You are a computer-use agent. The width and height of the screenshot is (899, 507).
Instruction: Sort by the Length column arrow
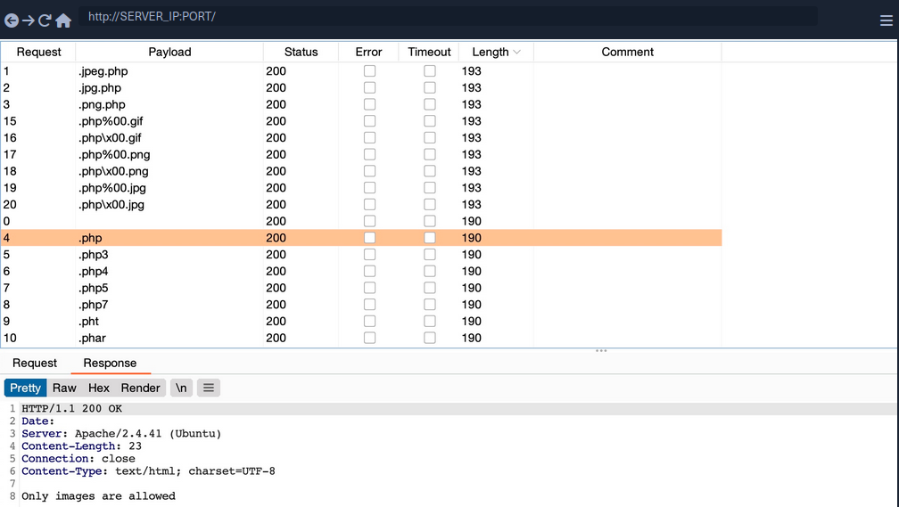point(516,53)
